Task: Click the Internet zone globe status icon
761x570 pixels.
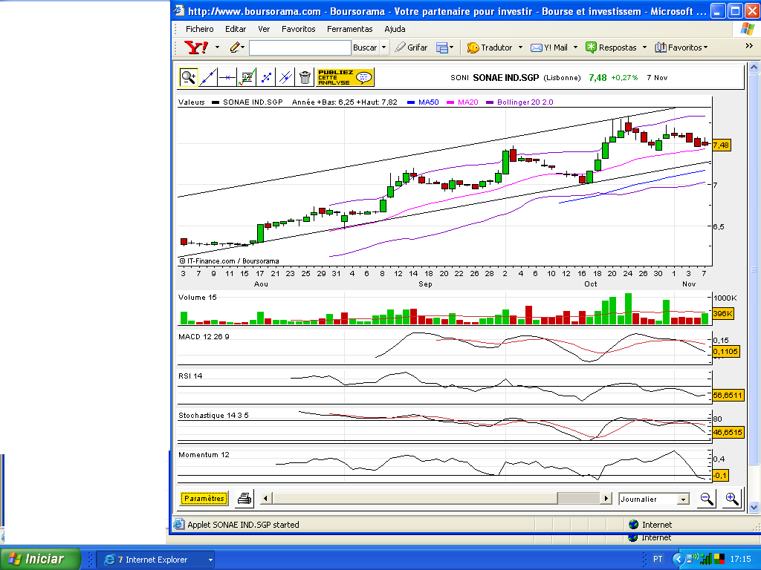Action: pos(633,525)
